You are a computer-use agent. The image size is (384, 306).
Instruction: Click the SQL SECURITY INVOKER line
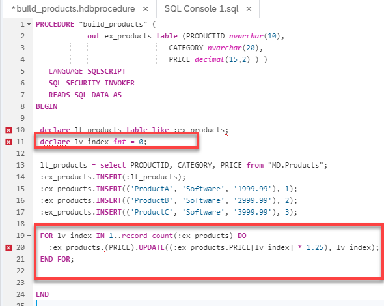point(92,83)
